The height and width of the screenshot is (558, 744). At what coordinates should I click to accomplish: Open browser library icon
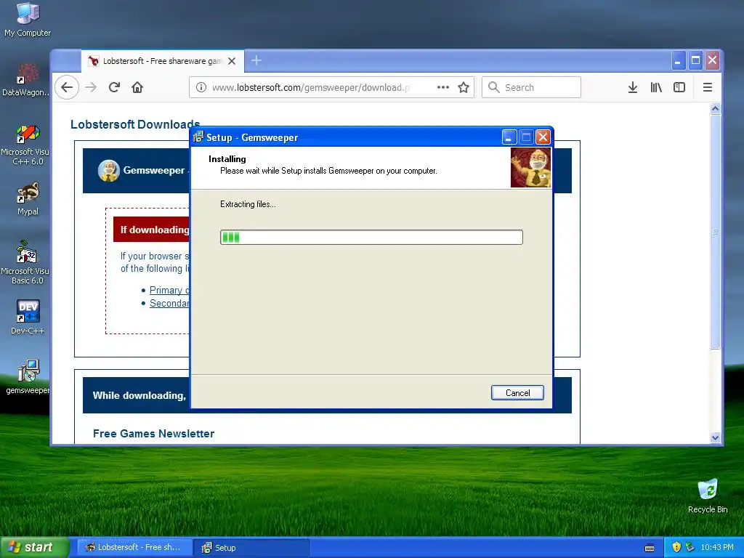[x=656, y=87]
